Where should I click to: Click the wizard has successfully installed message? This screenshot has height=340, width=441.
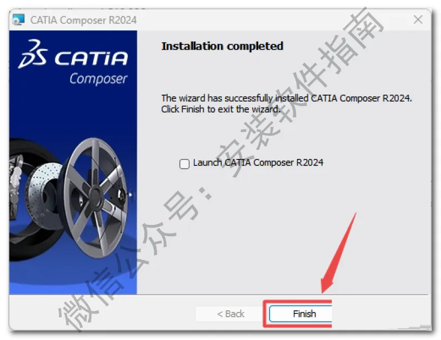tap(287, 98)
